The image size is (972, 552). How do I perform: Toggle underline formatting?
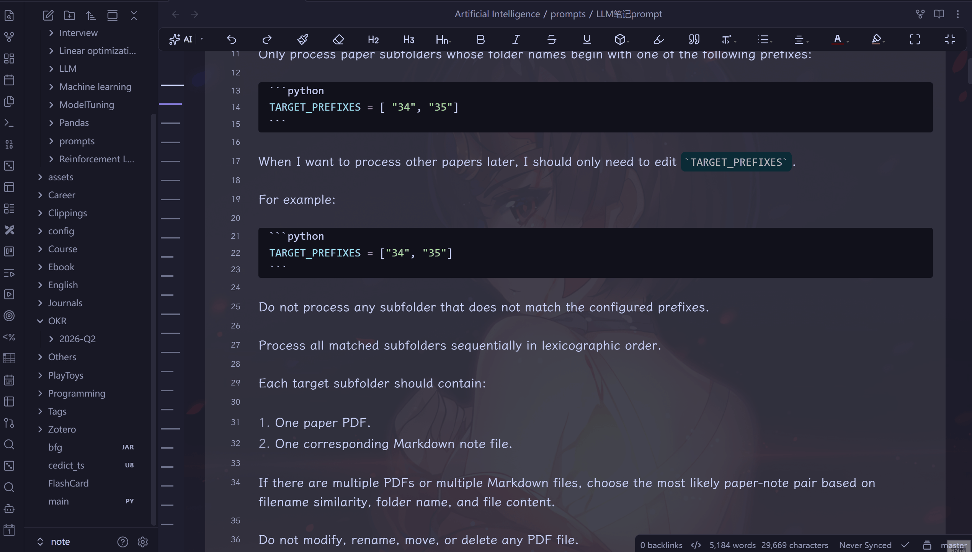587,39
